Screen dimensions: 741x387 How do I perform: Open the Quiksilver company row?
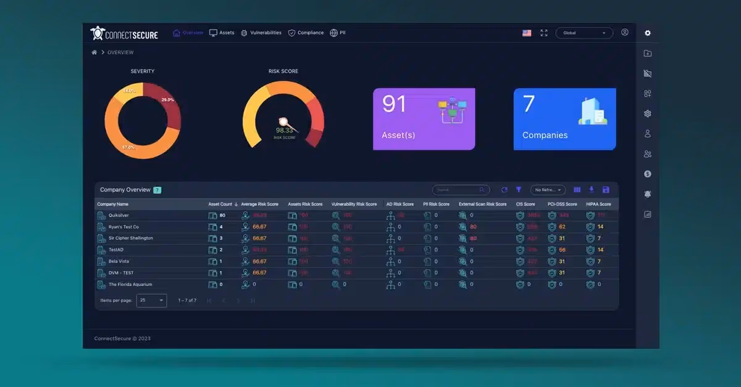(356, 216)
